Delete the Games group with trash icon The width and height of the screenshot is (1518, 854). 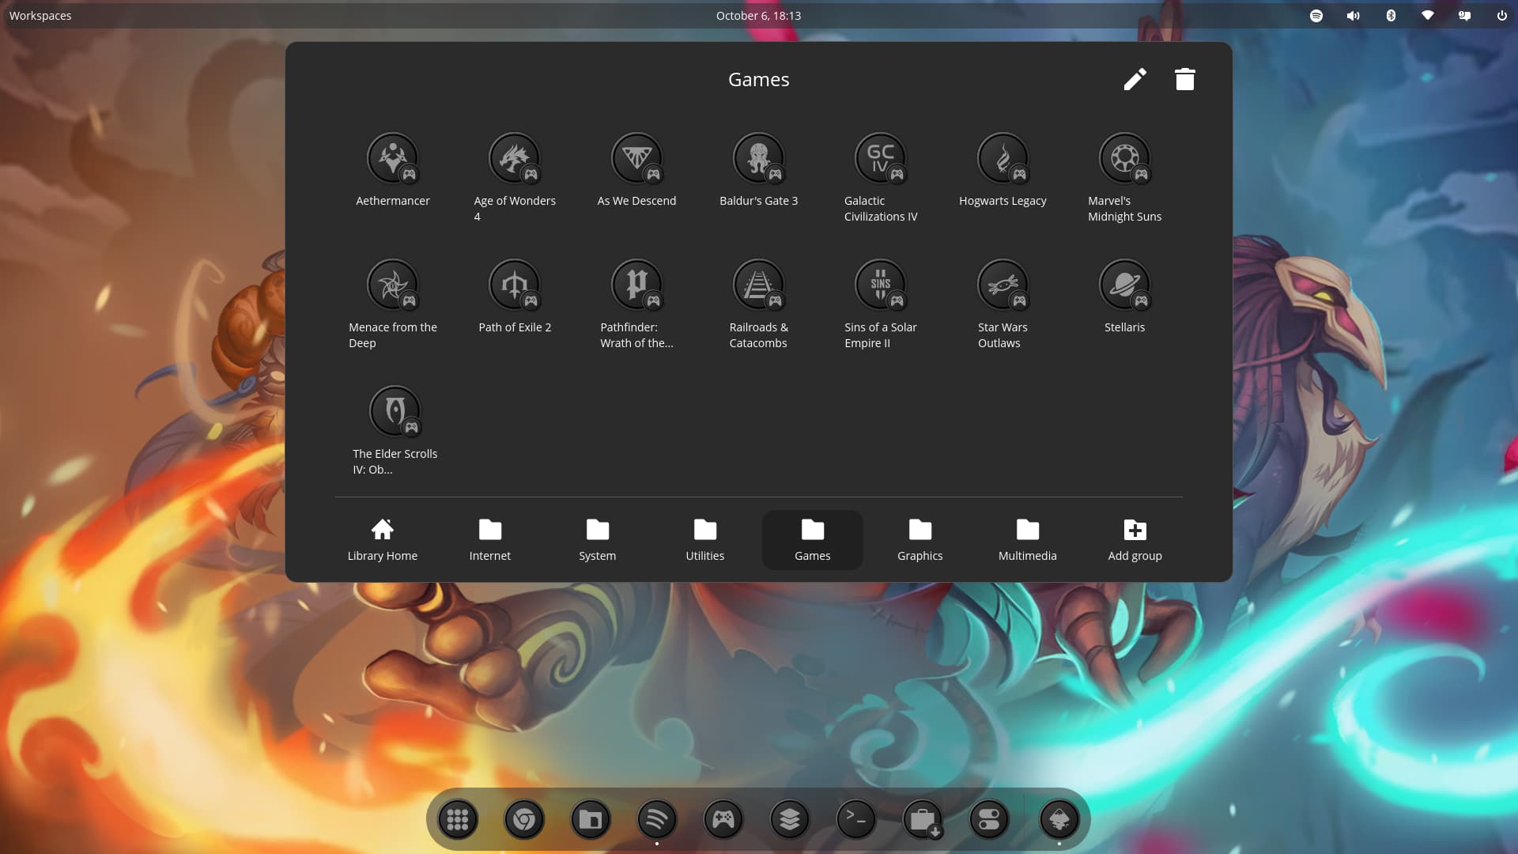[x=1184, y=79]
